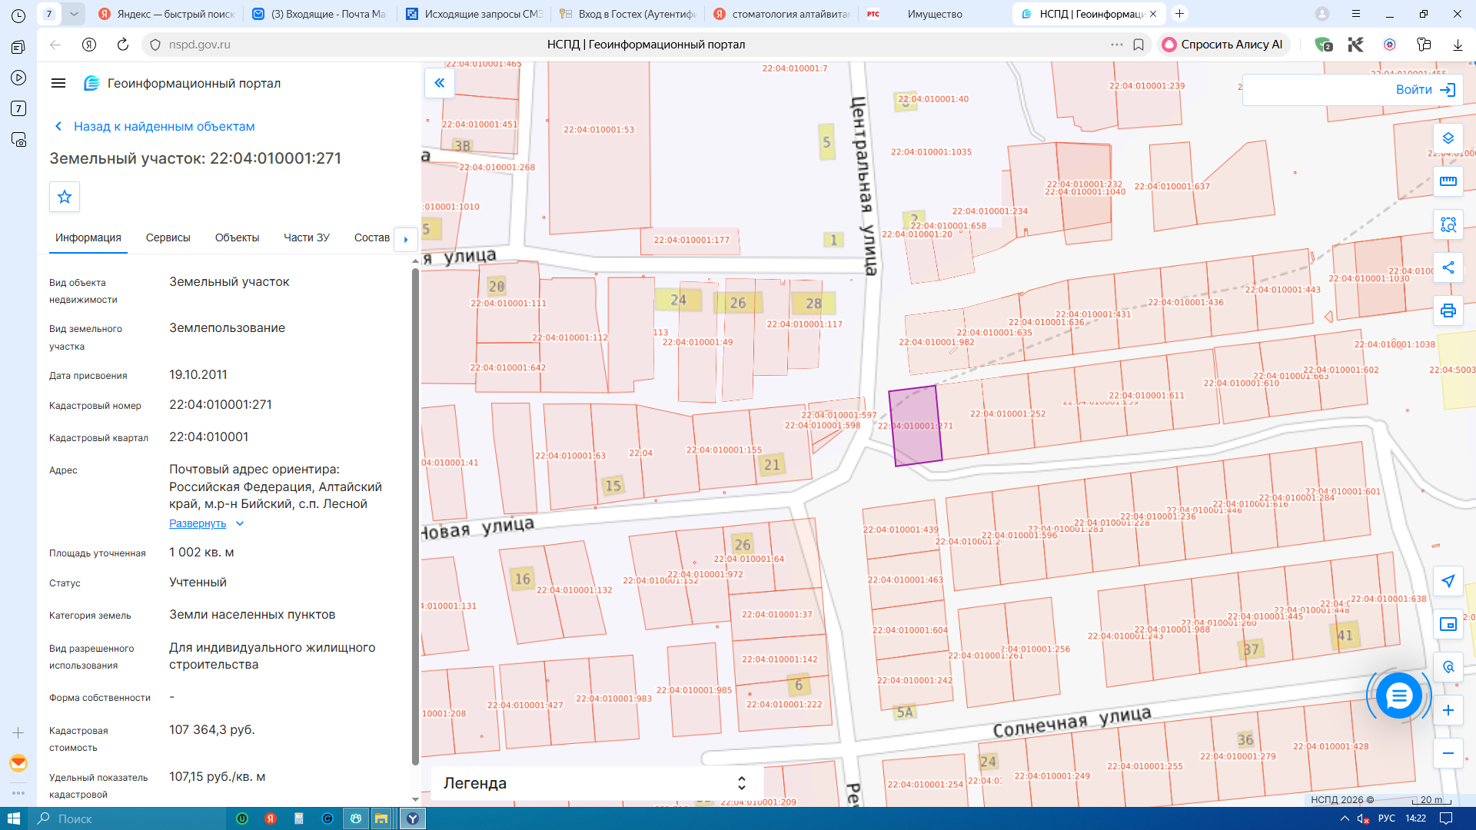The width and height of the screenshot is (1476, 830).
Task: Click parcel label 22:04:010001:1035 on map
Action: (x=931, y=152)
